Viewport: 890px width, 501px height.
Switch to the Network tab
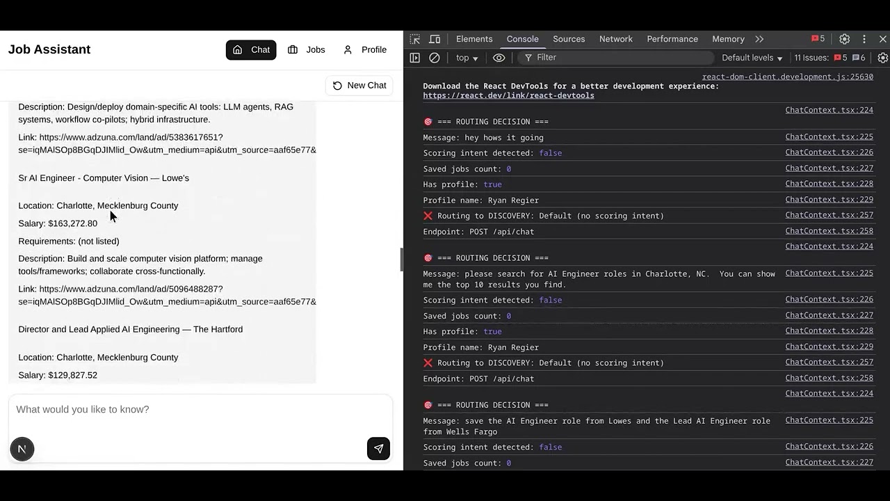616,39
